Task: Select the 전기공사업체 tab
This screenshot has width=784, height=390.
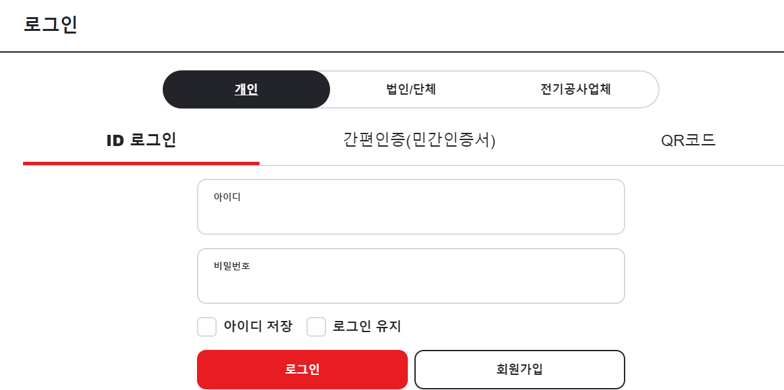Action: point(576,89)
